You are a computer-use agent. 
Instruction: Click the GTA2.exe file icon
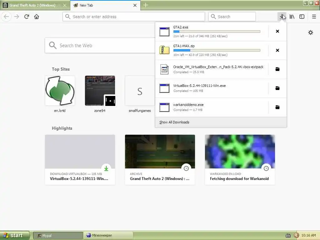point(164,32)
